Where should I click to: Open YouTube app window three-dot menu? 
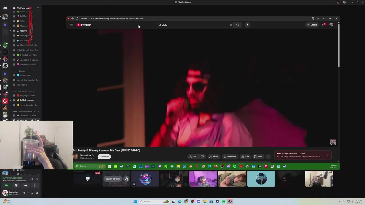pos(318,19)
